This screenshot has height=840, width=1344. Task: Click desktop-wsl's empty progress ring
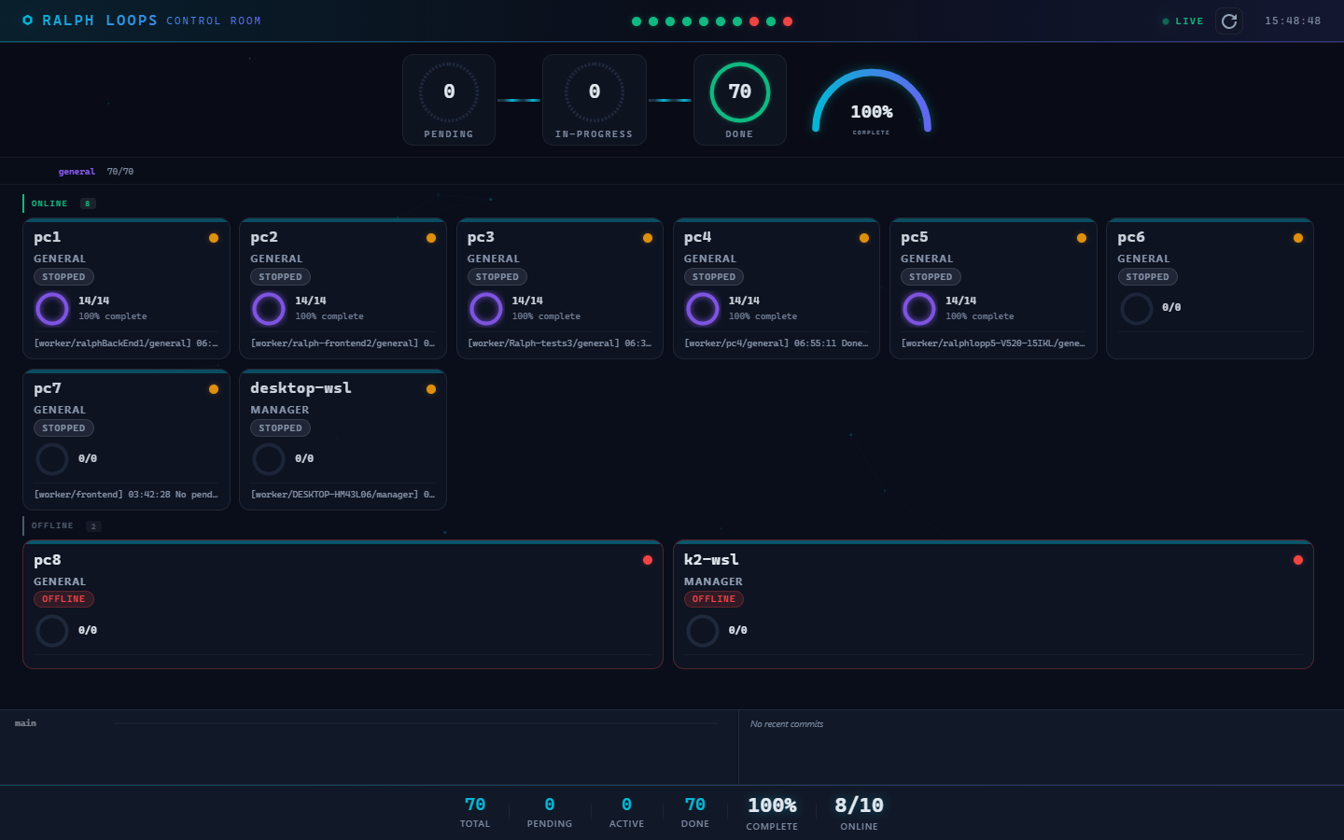pyautogui.click(x=269, y=459)
